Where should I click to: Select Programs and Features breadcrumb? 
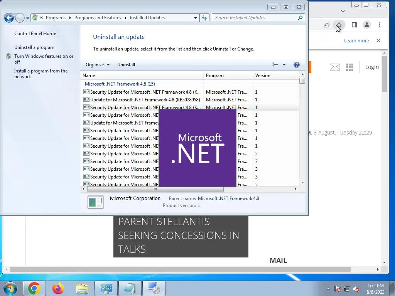click(98, 18)
